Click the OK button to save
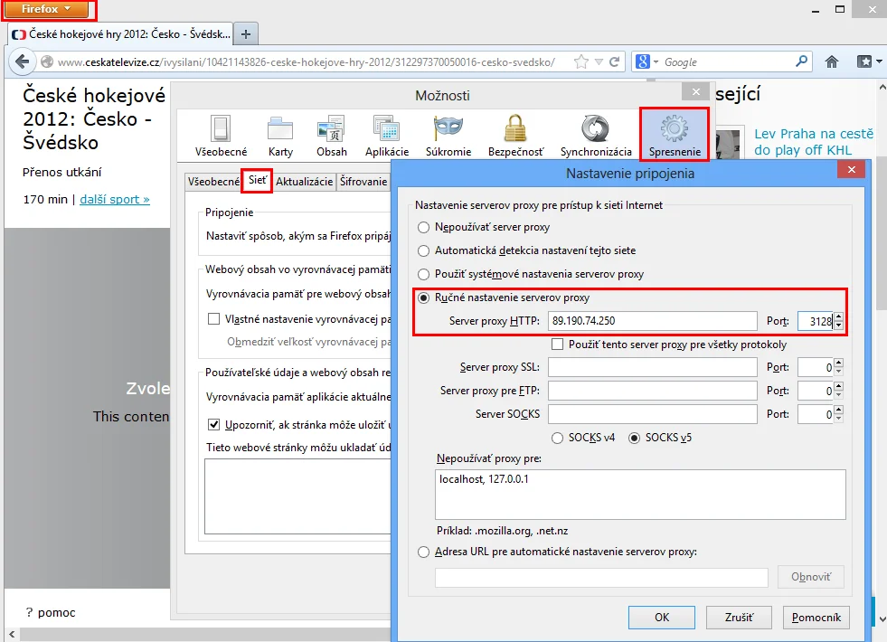The image size is (887, 642). (661, 618)
